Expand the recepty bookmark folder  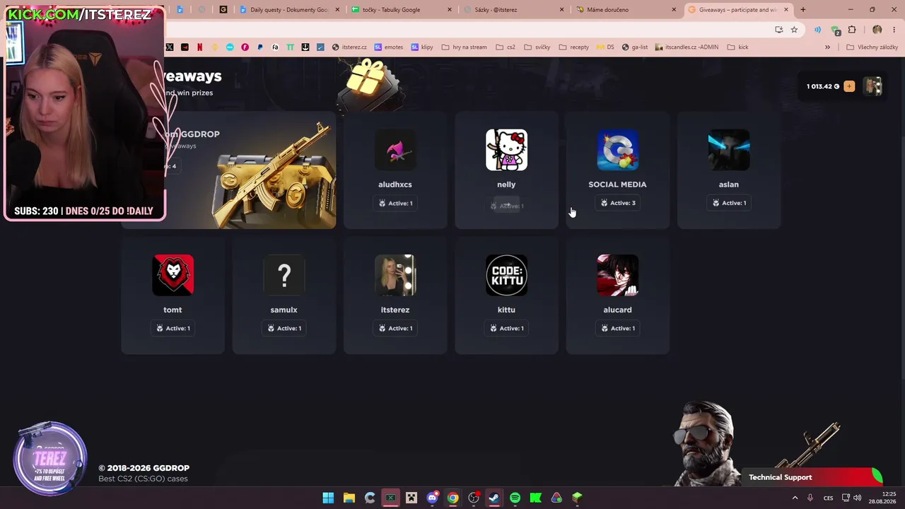573,47
